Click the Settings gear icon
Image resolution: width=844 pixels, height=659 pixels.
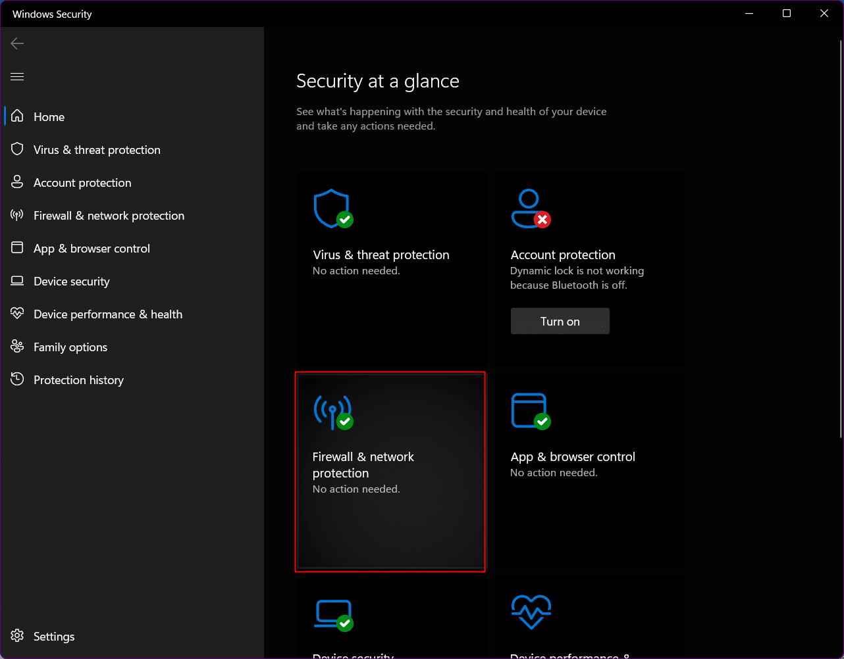tap(18, 636)
